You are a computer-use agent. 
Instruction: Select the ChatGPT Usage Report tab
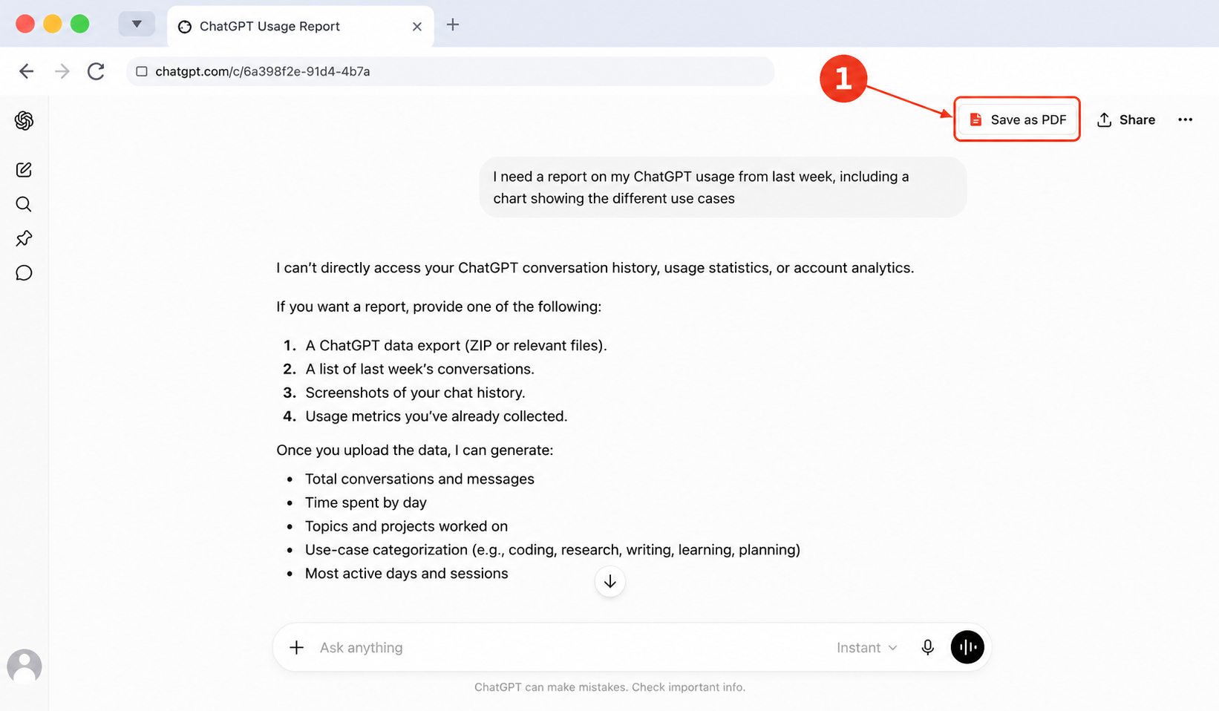click(300, 27)
